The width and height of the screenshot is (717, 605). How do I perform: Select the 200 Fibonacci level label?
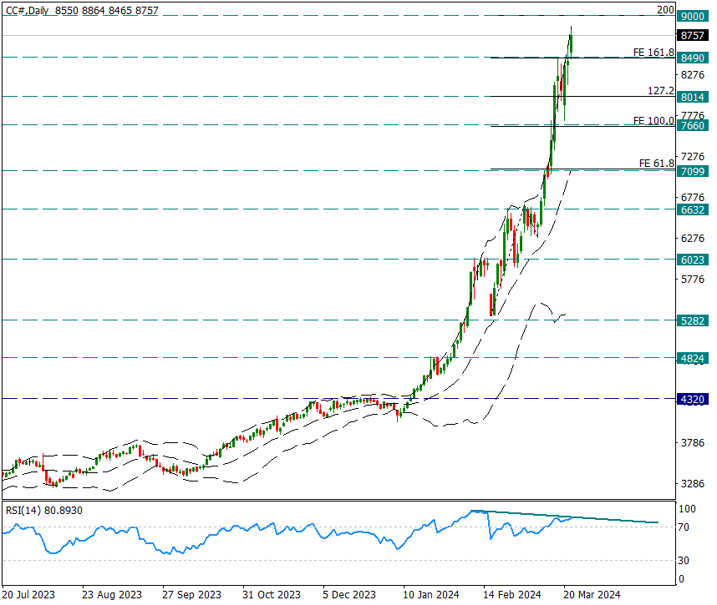(664, 9)
